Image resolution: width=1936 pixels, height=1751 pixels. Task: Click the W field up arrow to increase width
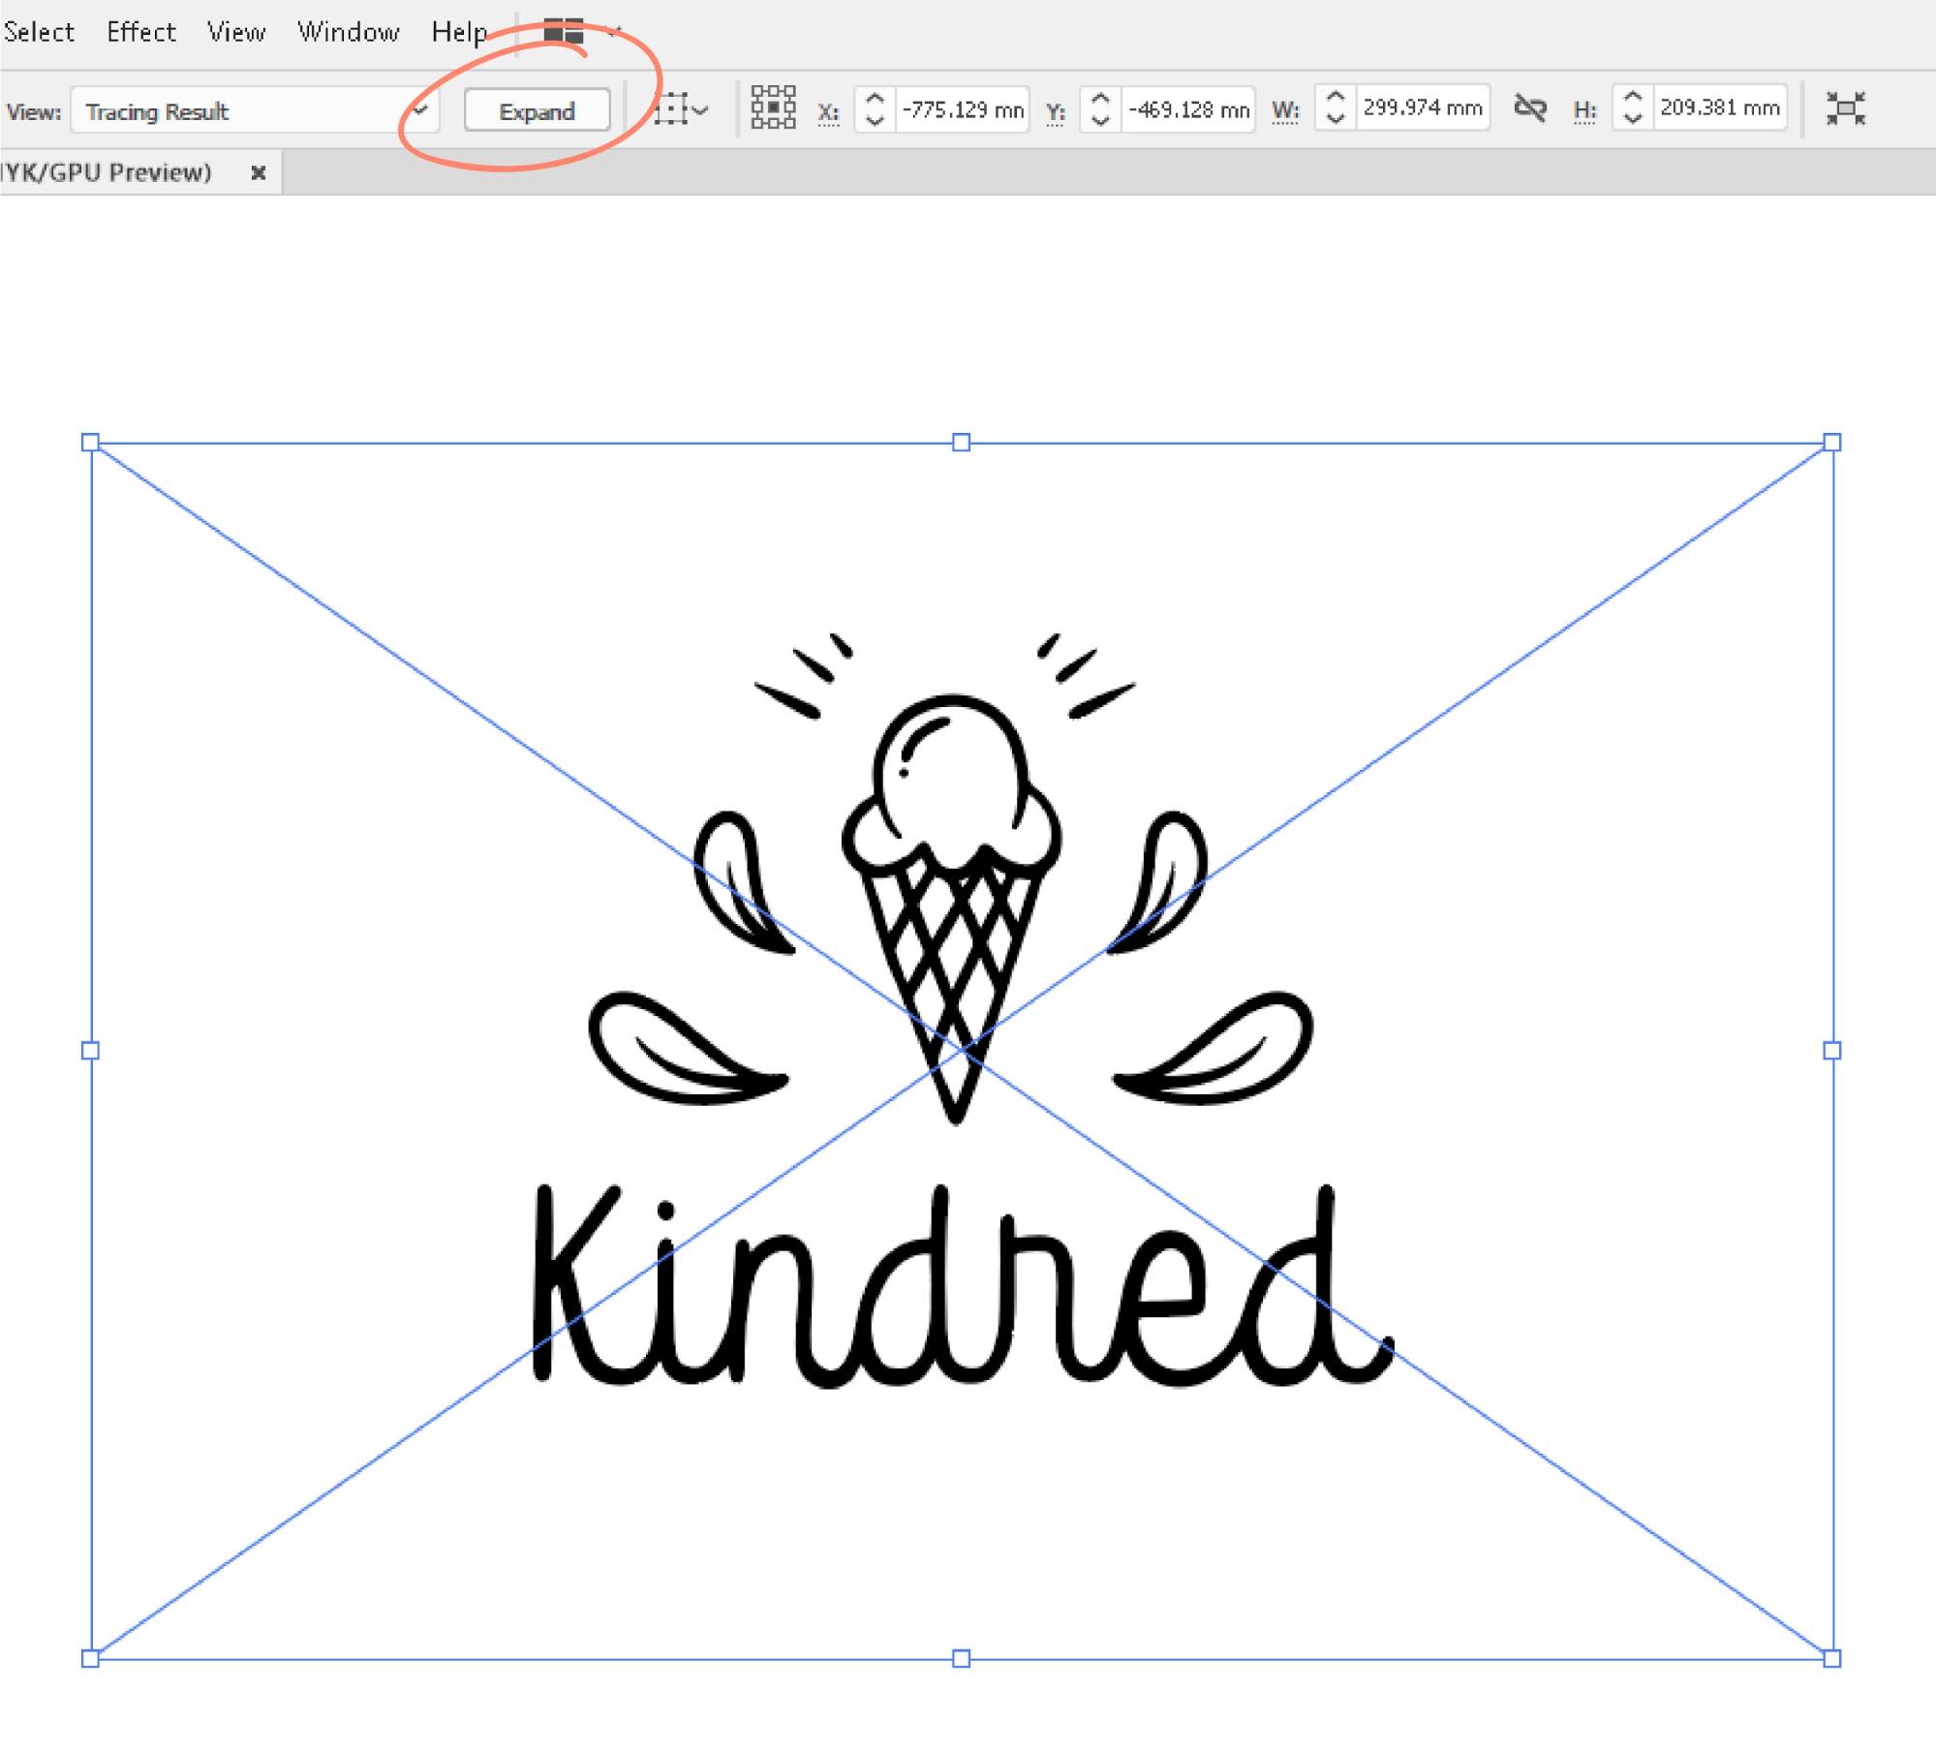click(x=1337, y=100)
